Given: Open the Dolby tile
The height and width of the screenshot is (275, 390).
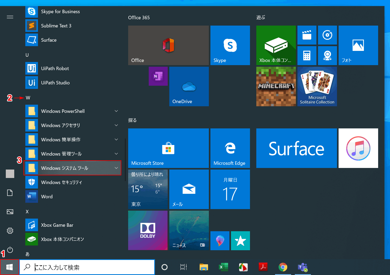Looking at the screenshot, I should coord(148,230).
